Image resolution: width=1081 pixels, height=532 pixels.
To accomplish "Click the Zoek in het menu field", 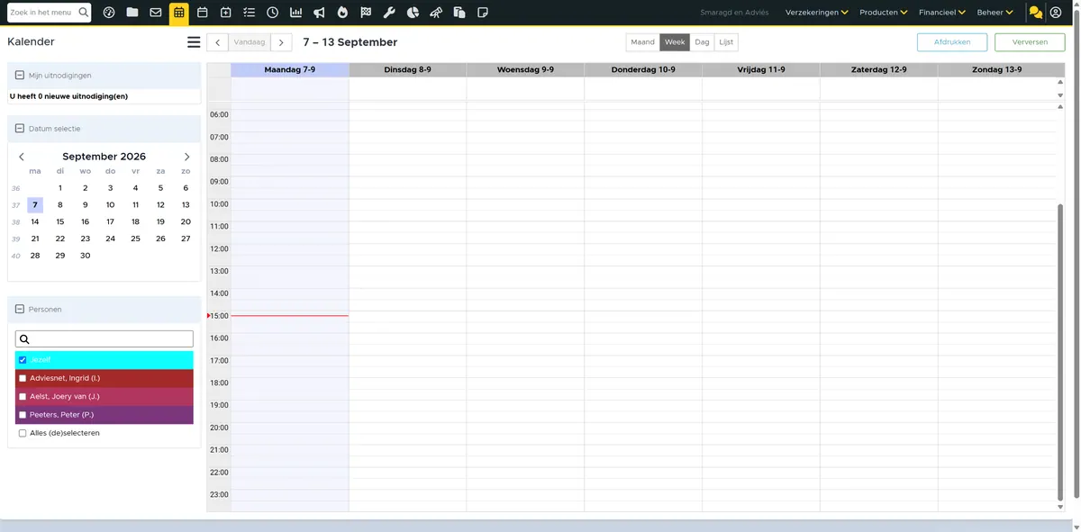I will click(x=50, y=13).
